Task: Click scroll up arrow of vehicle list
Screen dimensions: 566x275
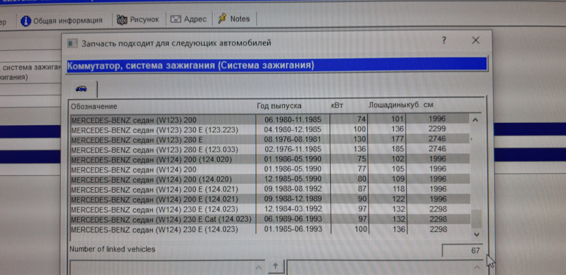Action: click(x=475, y=120)
